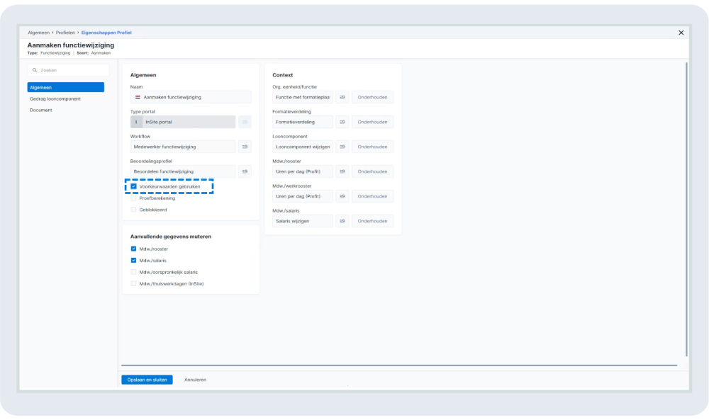Click the Formatieverdeling lookup icon
This screenshot has width=709, height=420.
(342, 122)
